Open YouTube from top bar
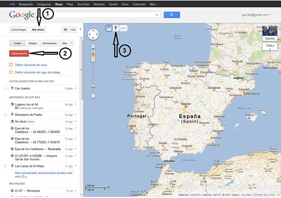Image resolution: width=281 pixels, height=198 pixels. (83, 4)
